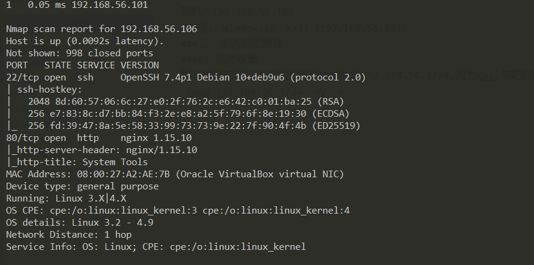Screen dimensions: 534x265
Task: Click the "Not shown: 998 closed ports" line
Action: point(79,53)
